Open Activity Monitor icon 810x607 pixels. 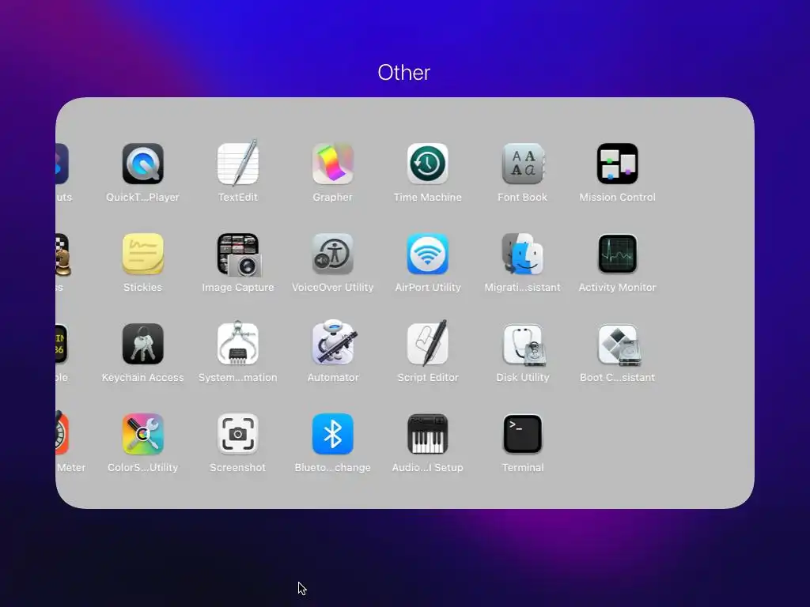(x=617, y=254)
